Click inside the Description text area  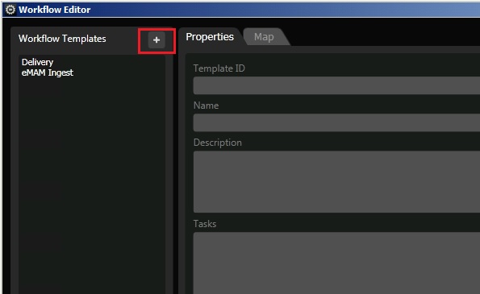(336, 181)
